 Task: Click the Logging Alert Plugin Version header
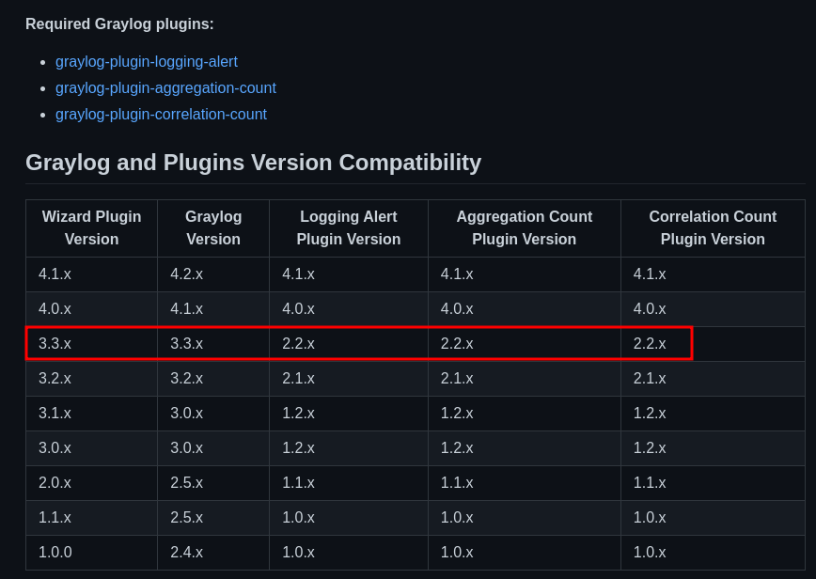tap(348, 228)
